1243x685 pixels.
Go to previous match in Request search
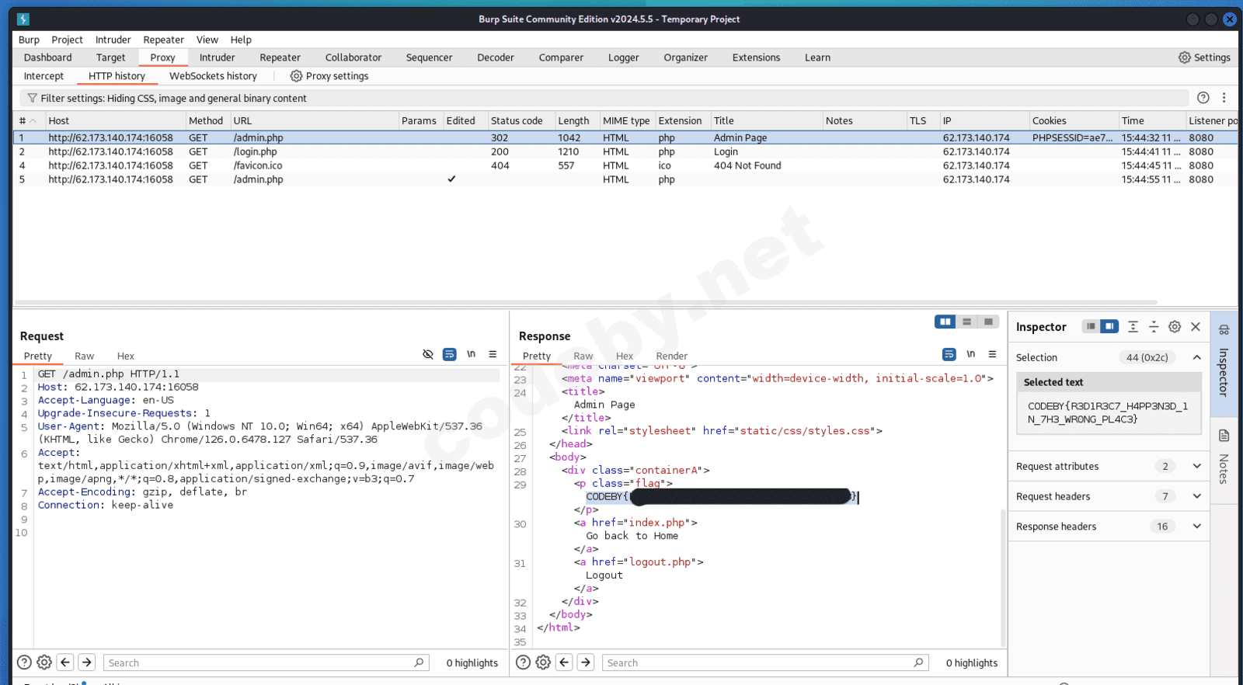pyautogui.click(x=65, y=662)
